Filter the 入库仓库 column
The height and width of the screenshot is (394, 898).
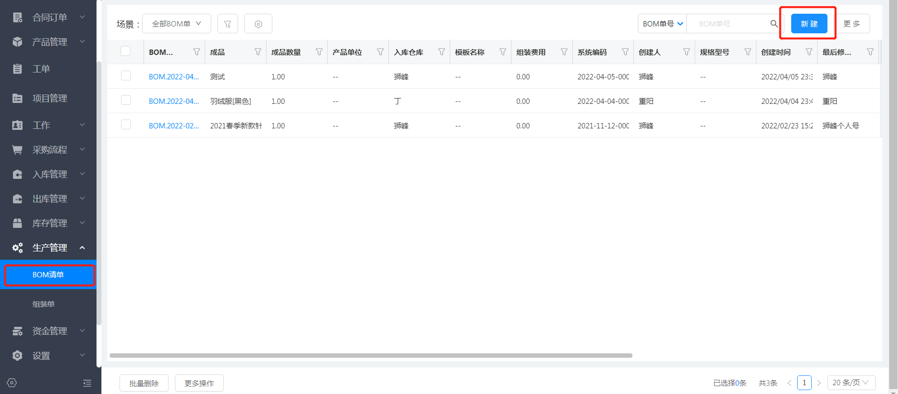441,52
